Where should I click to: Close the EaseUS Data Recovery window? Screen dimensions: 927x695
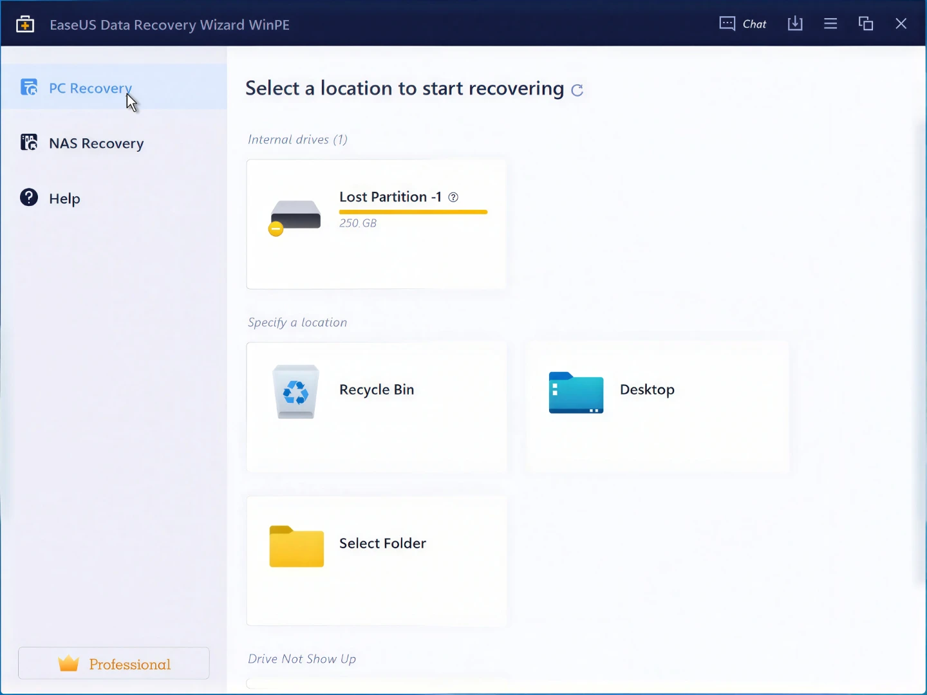(x=901, y=24)
